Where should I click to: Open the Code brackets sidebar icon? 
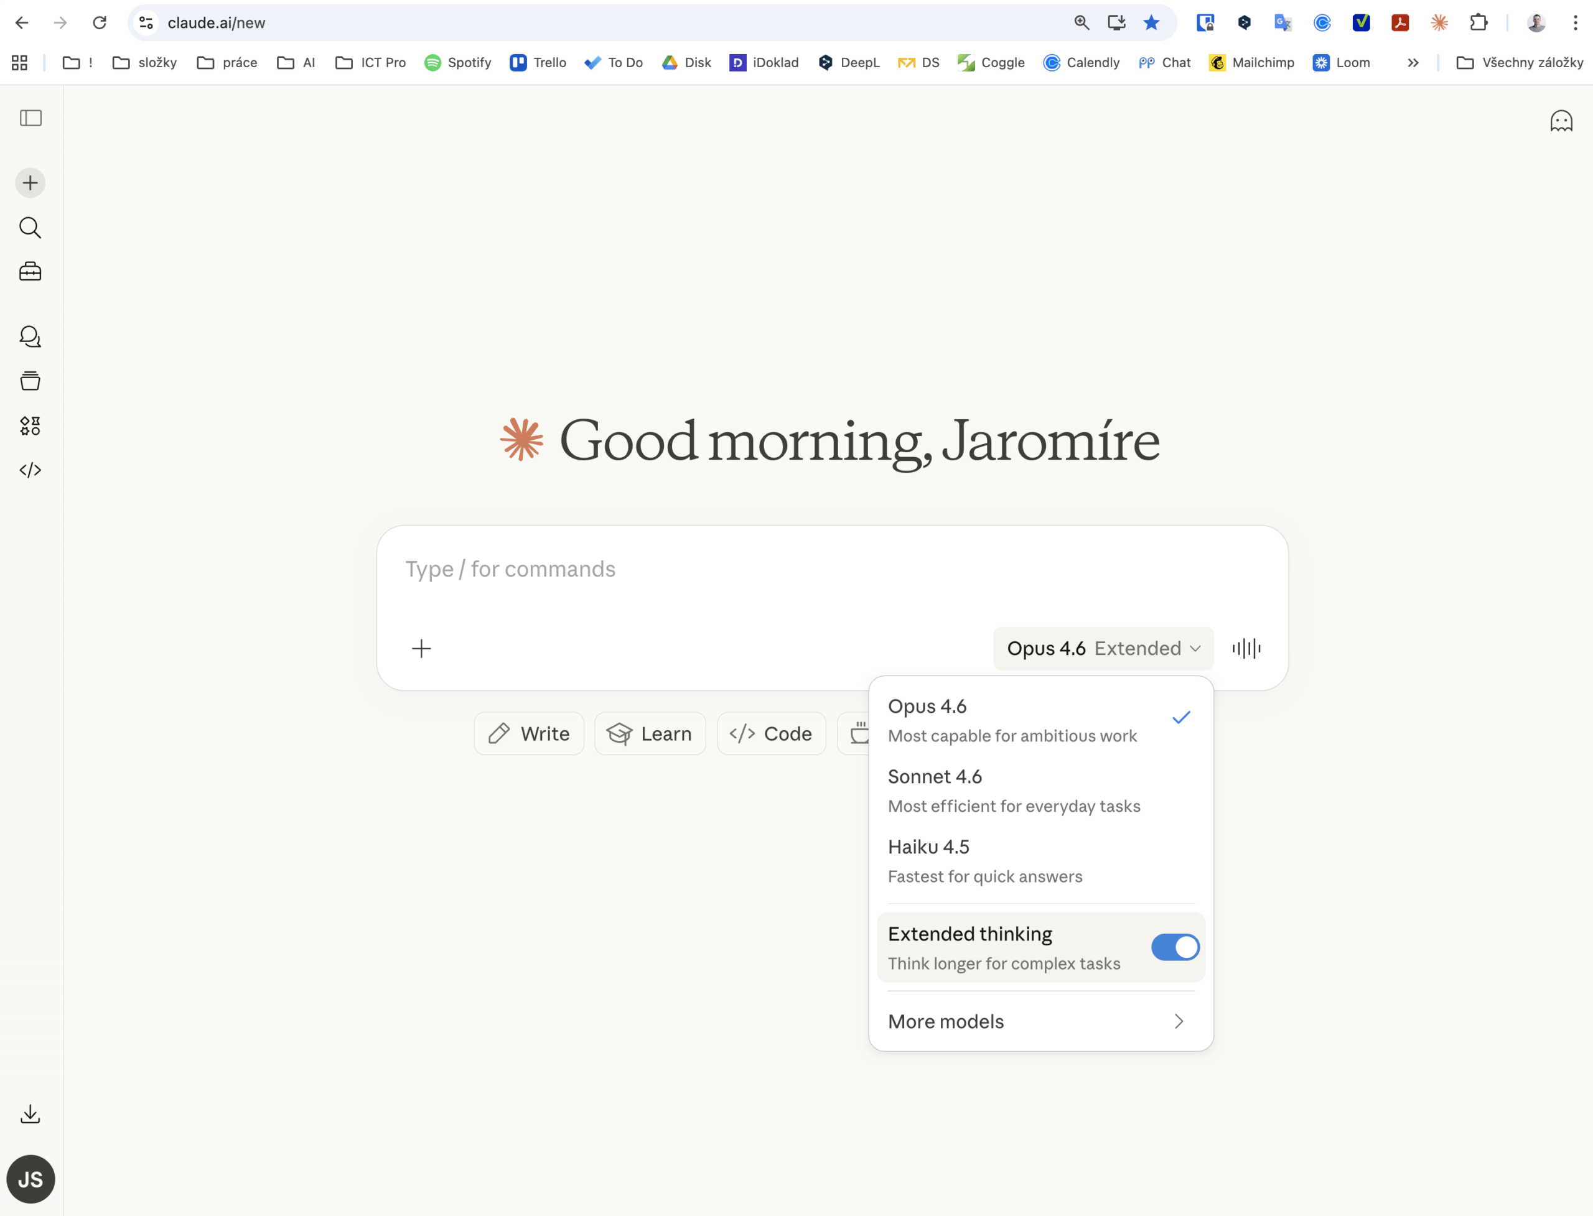[x=30, y=470]
